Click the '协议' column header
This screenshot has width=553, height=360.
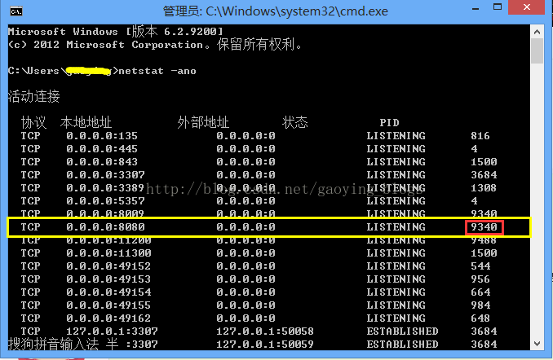(33, 123)
